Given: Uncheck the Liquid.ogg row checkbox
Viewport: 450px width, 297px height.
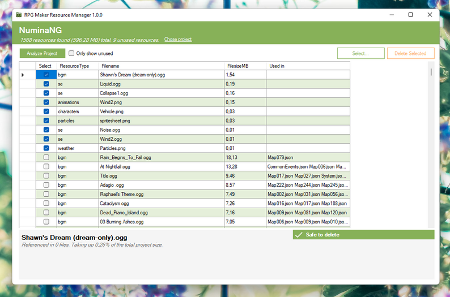Looking at the screenshot, I should click(46, 84).
